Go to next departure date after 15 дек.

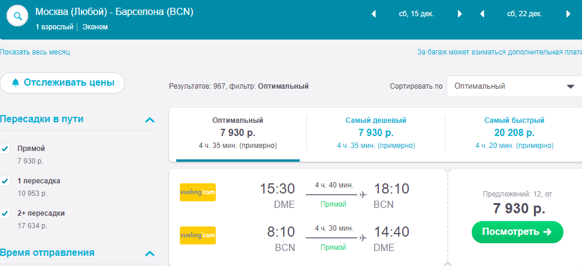click(x=460, y=14)
